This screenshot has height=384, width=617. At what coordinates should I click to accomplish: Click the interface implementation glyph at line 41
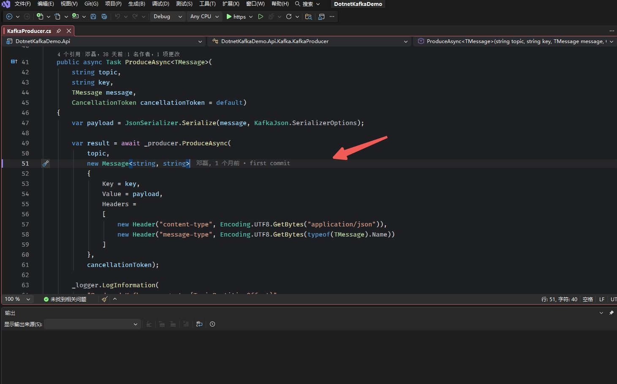[14, 62]
